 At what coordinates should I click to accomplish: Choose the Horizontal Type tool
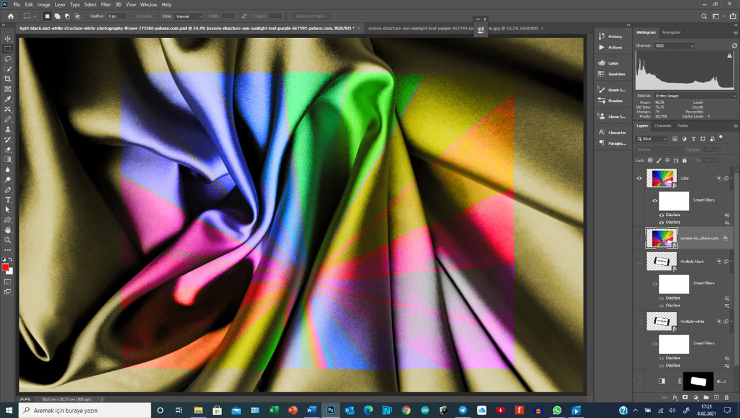(x=8, y=200)
